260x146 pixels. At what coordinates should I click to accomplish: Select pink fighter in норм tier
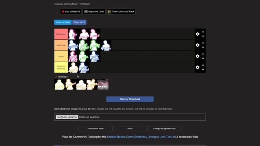73,56
